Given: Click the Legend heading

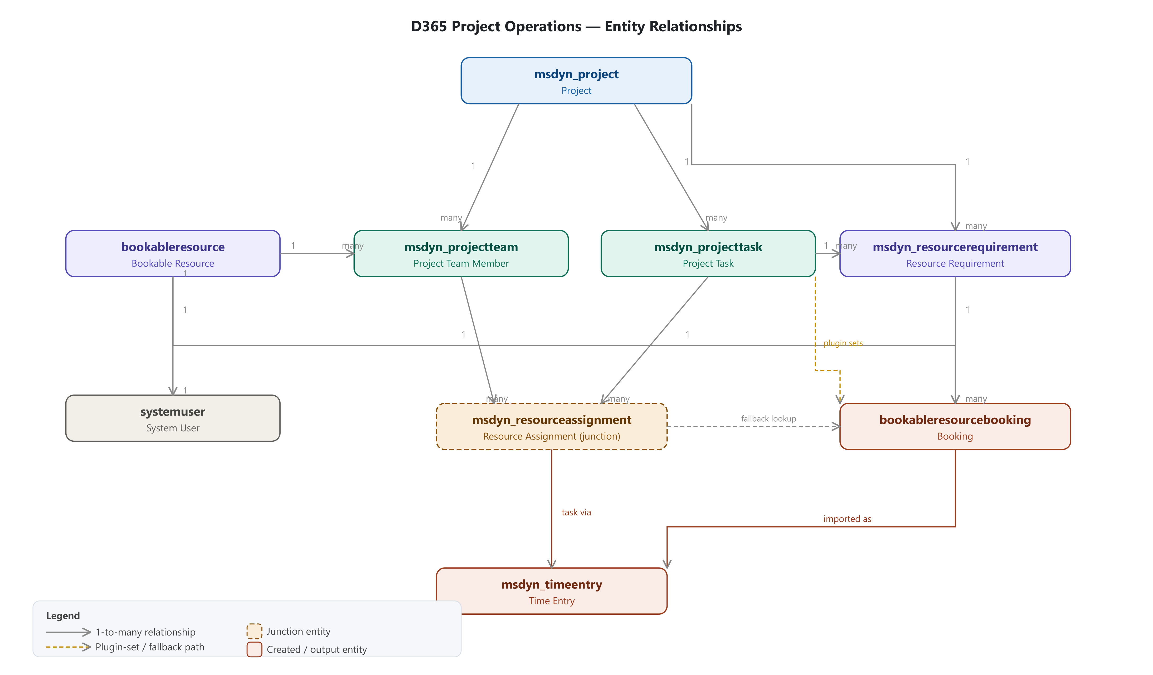Looking at the screenshot, I should (63, 615).
